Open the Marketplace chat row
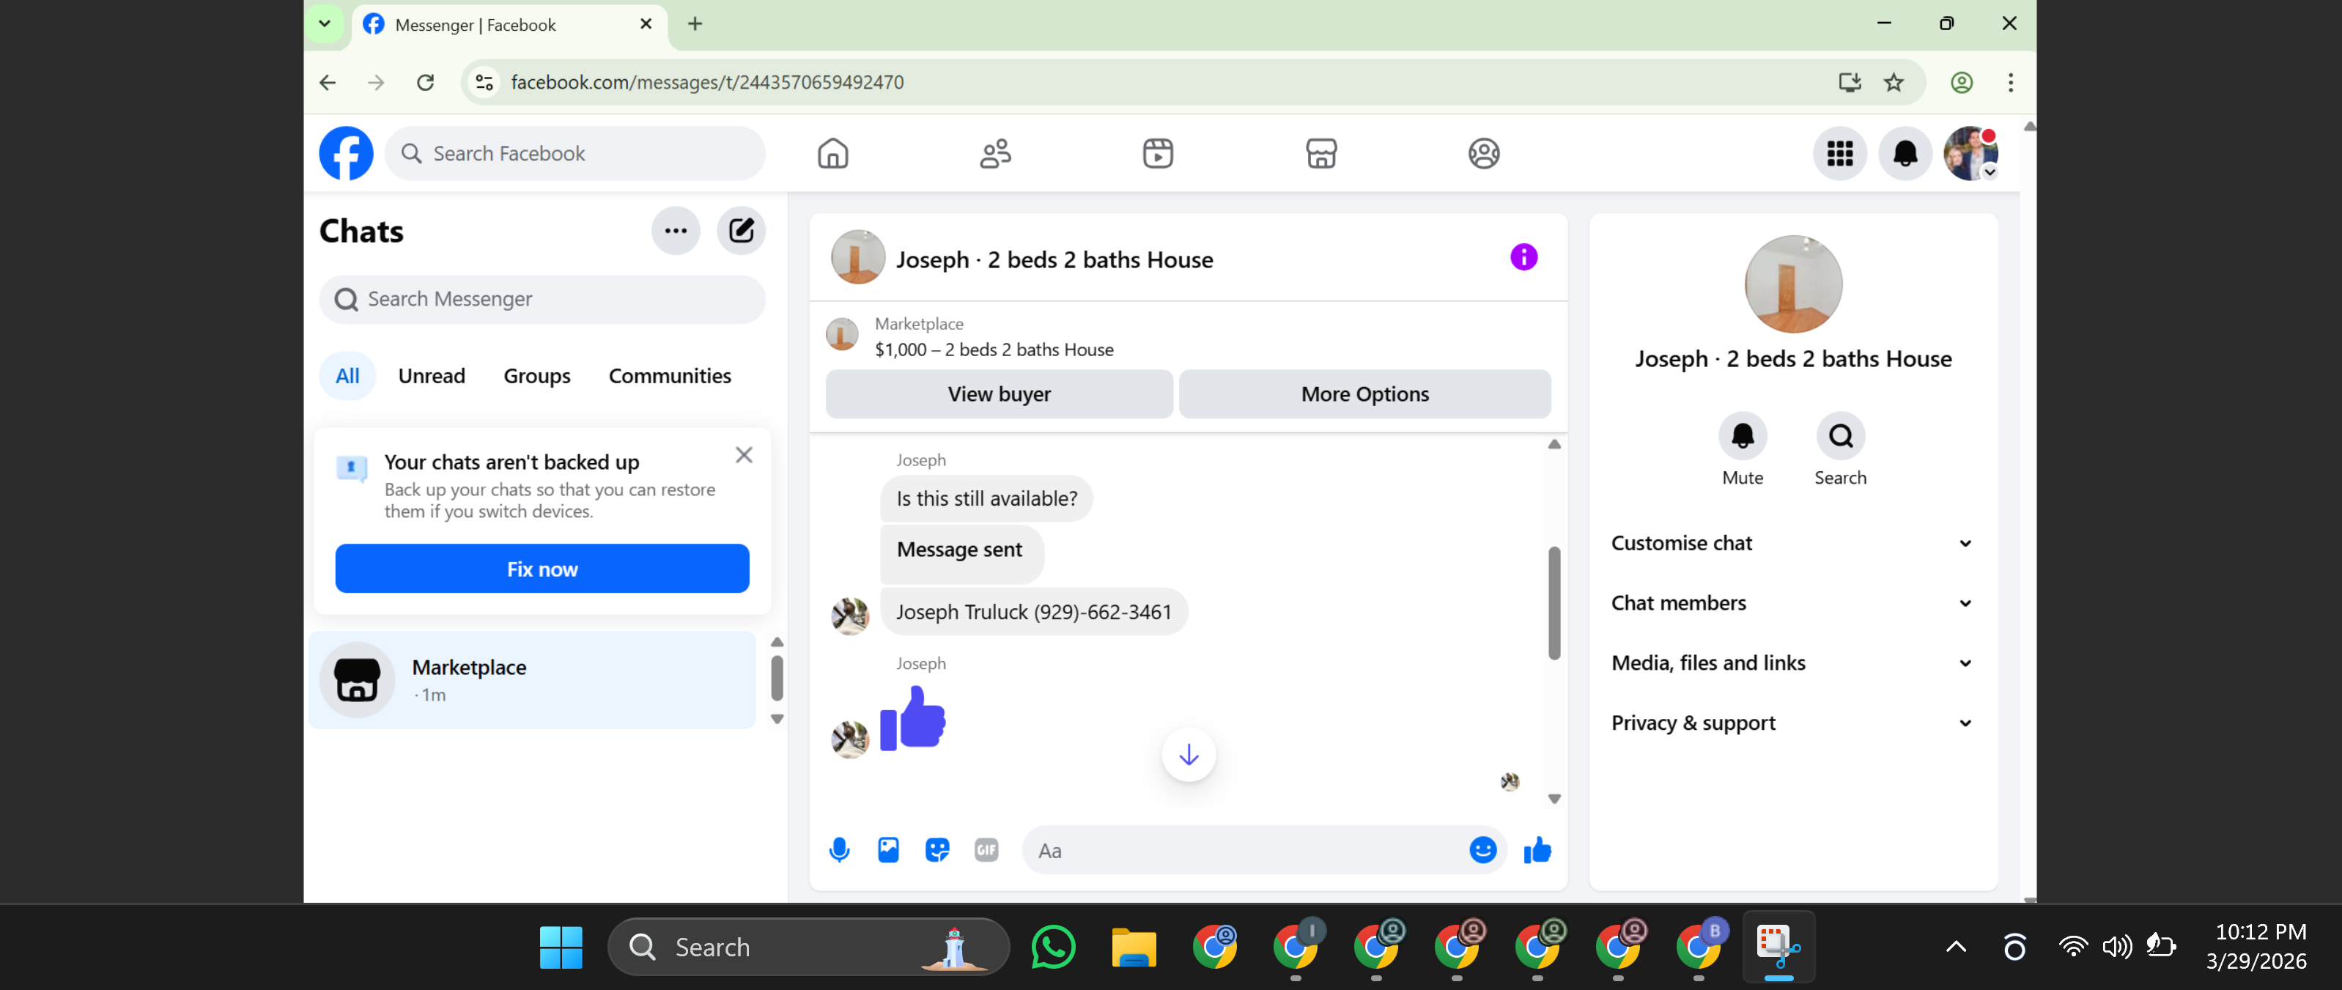Viewport: 2342px width, 990px height. 533,680
